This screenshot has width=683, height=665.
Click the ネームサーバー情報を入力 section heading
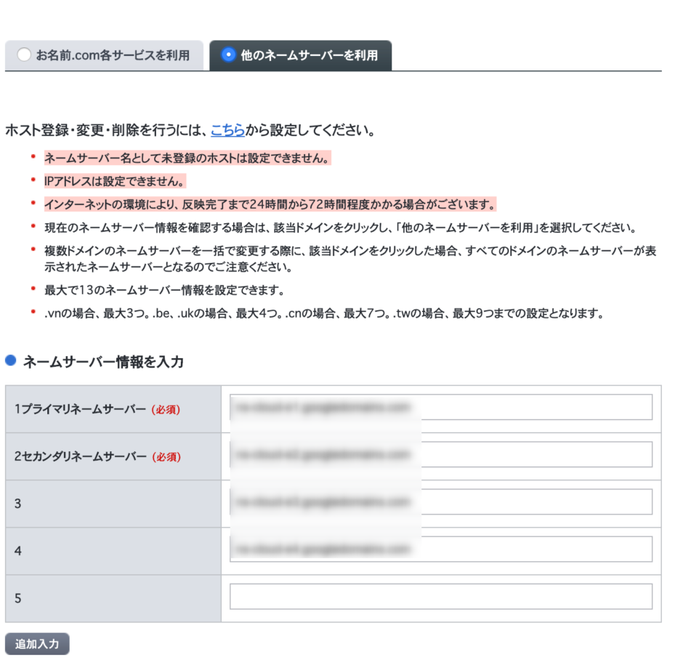click(103, 361)
